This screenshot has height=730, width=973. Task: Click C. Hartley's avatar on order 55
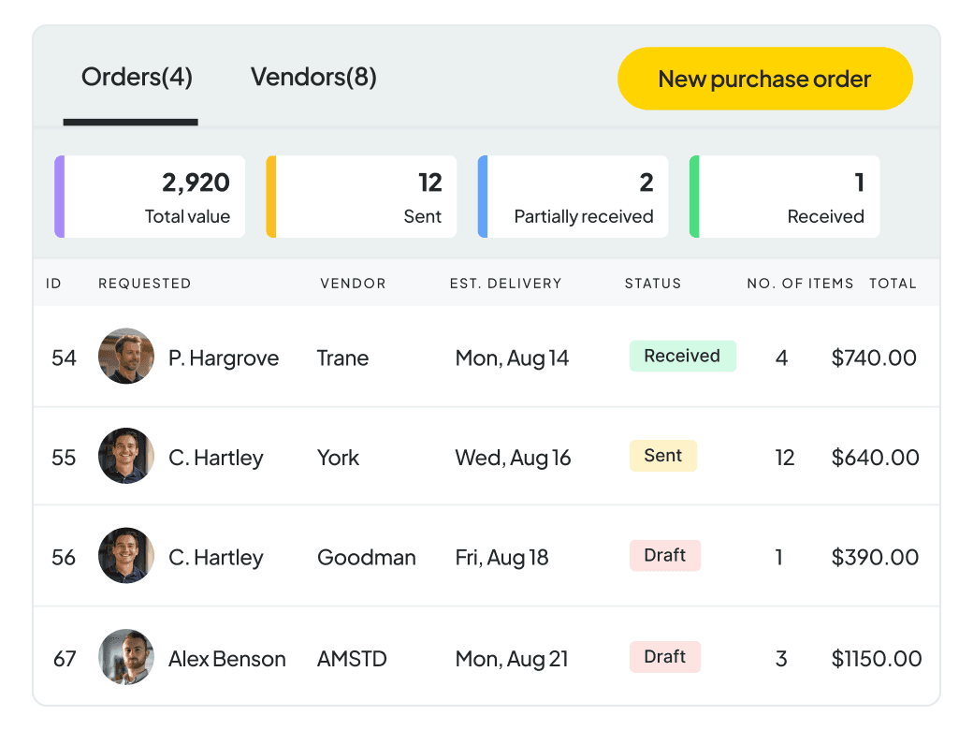pyautogui.click(x=126, y=457)
